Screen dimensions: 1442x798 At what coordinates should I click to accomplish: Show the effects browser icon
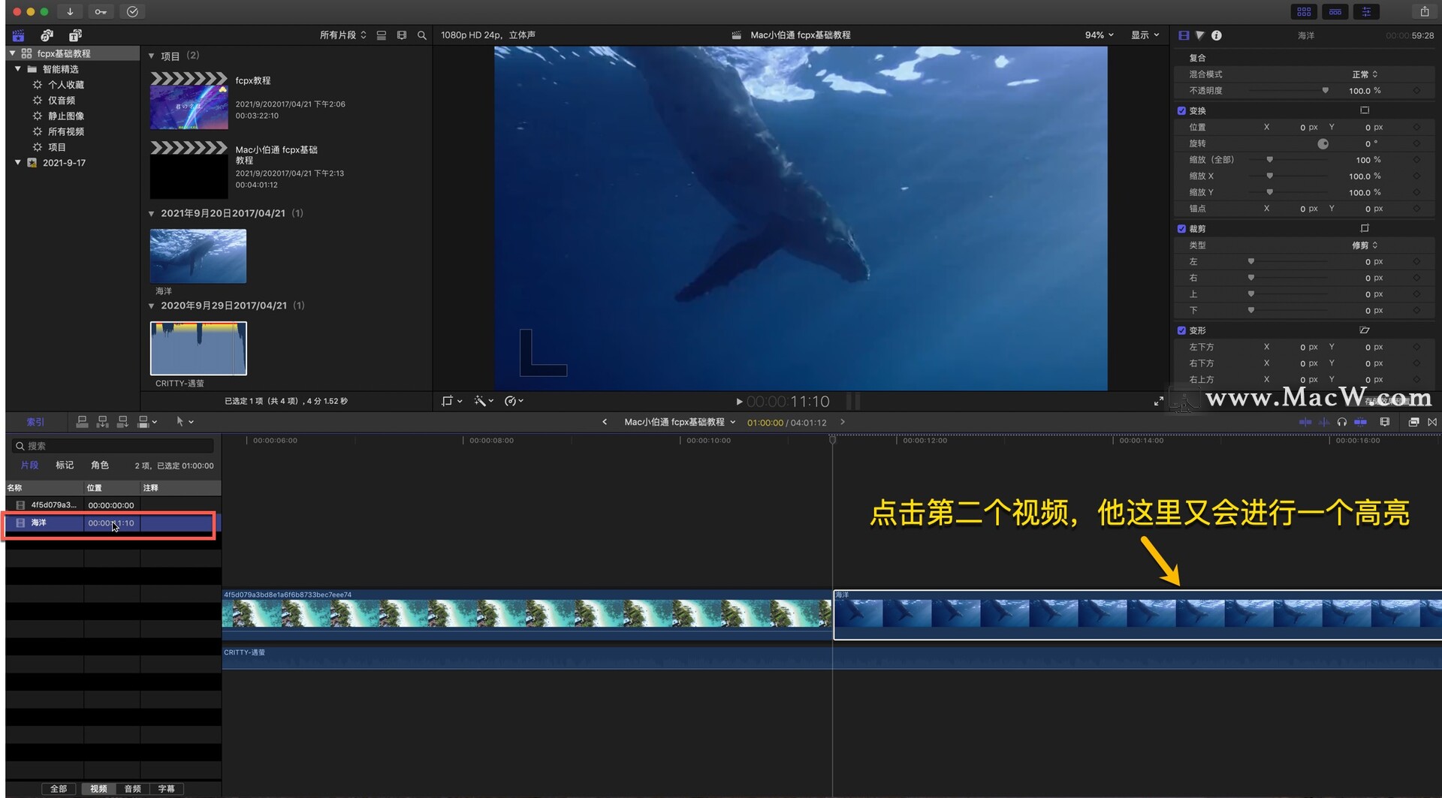click(x=1413, y=422)
